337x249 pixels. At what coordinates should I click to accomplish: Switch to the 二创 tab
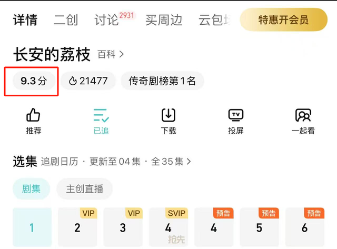click(66, 20)
